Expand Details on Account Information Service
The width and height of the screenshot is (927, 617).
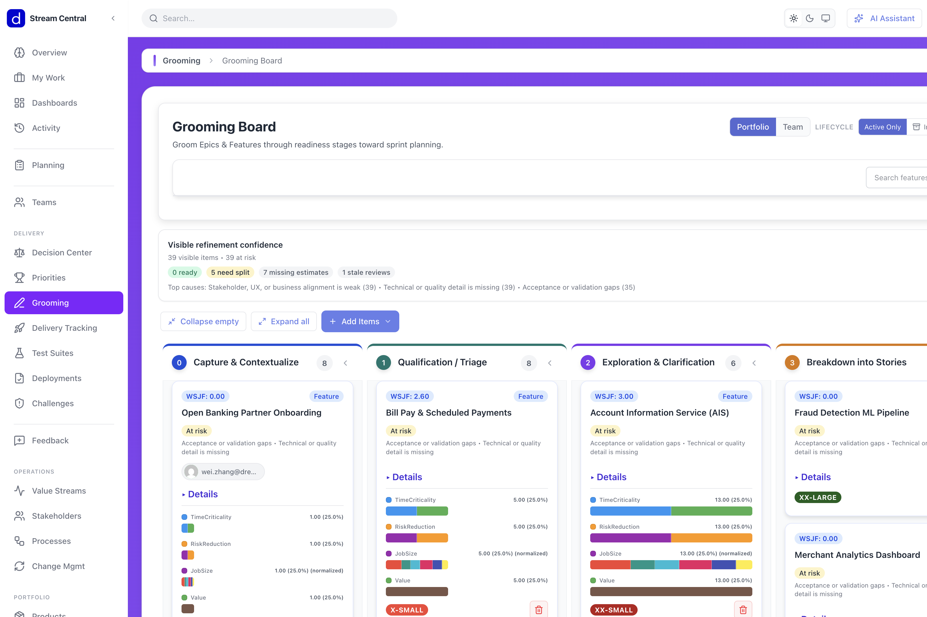click(608, 477)
